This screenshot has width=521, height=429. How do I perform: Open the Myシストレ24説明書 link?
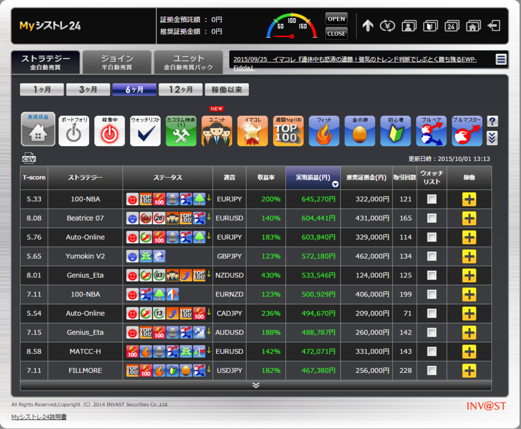39,417
